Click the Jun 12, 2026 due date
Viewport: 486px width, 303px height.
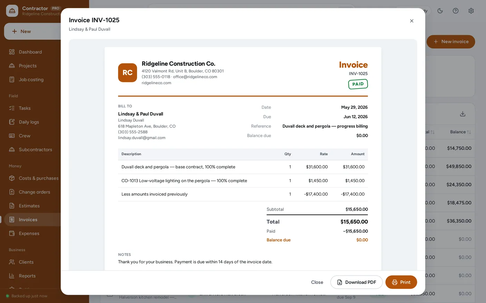[x=355, y=117]
